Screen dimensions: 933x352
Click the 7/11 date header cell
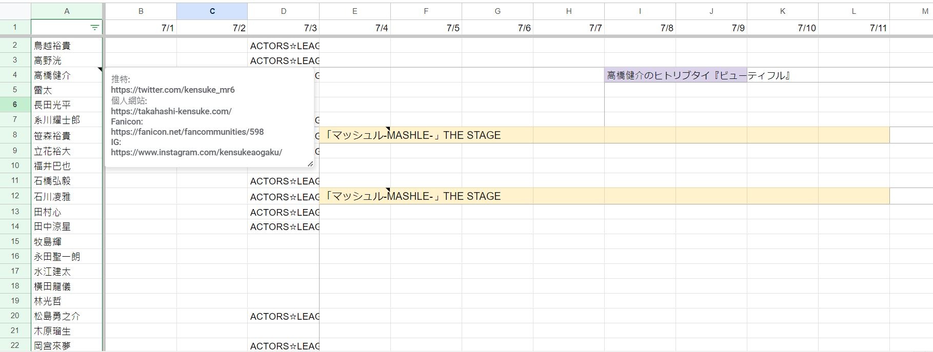click(x=854, y=28)
